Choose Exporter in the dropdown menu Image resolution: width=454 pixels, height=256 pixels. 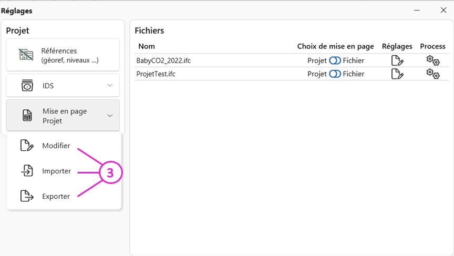coord(56,196)
